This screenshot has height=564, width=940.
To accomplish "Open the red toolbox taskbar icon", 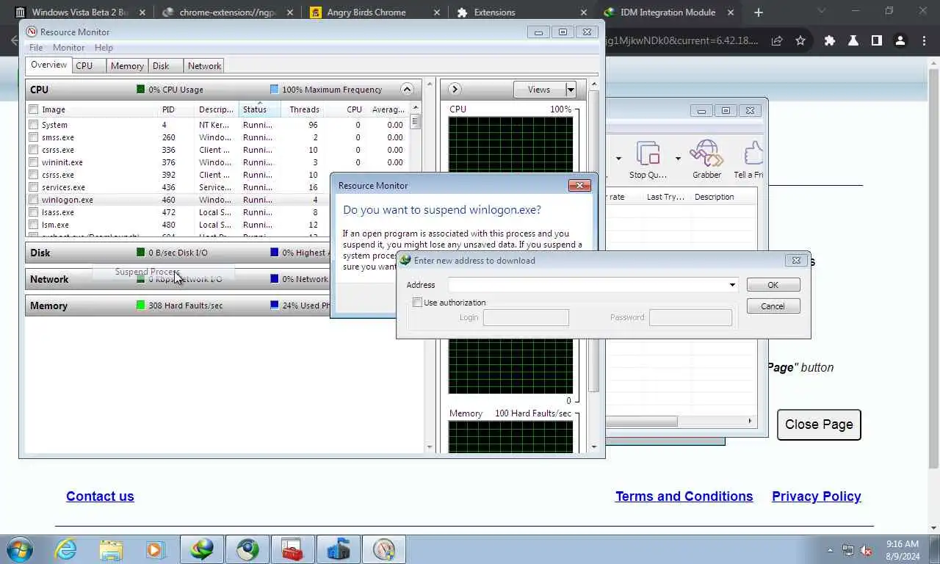I will pyautogui.click(x=293, y=549).
